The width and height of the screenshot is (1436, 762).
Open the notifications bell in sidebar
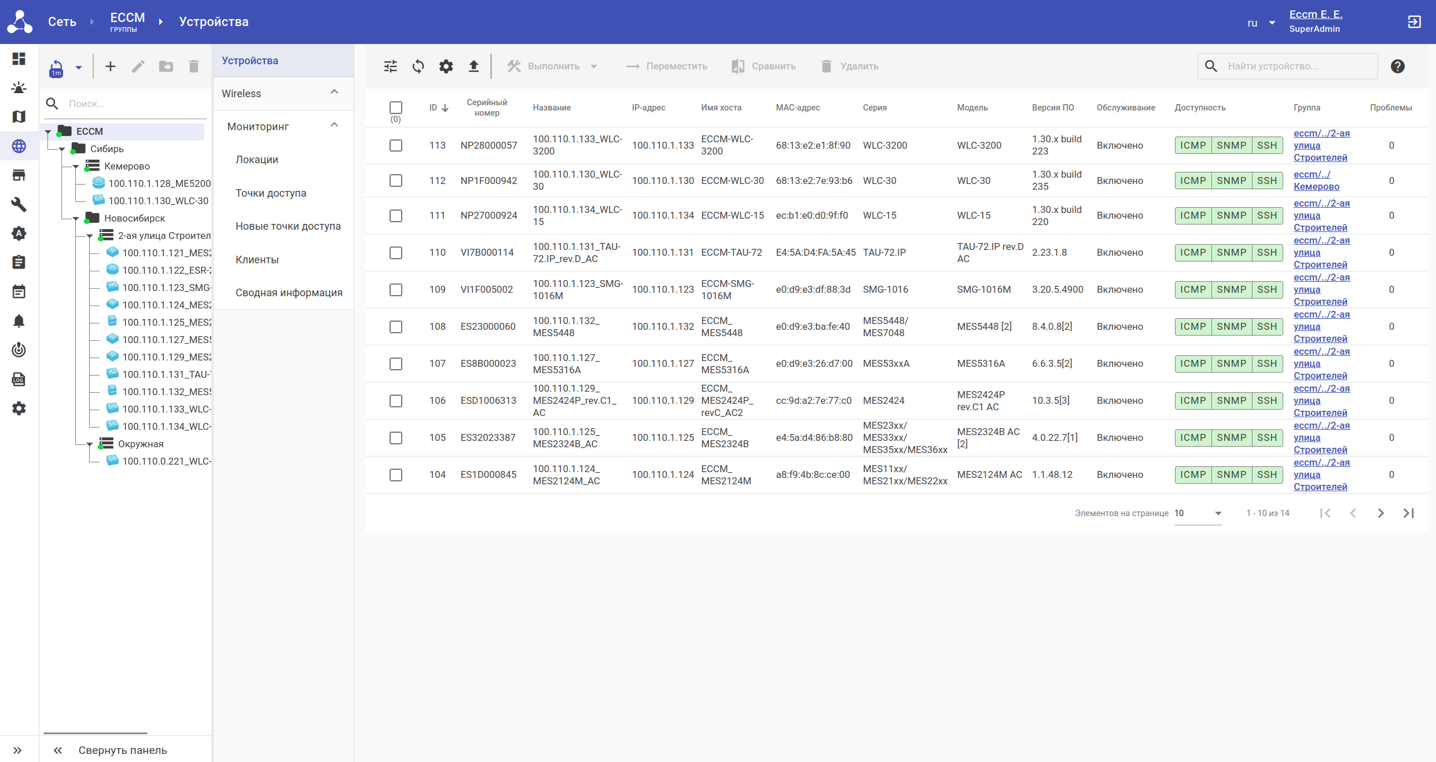click(x=19, y=321)
